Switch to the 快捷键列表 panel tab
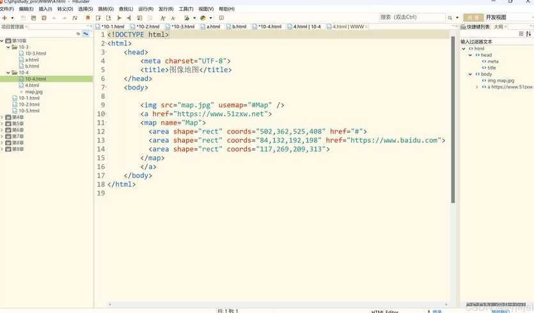This screenshot has height=313, width=534. 475,27
